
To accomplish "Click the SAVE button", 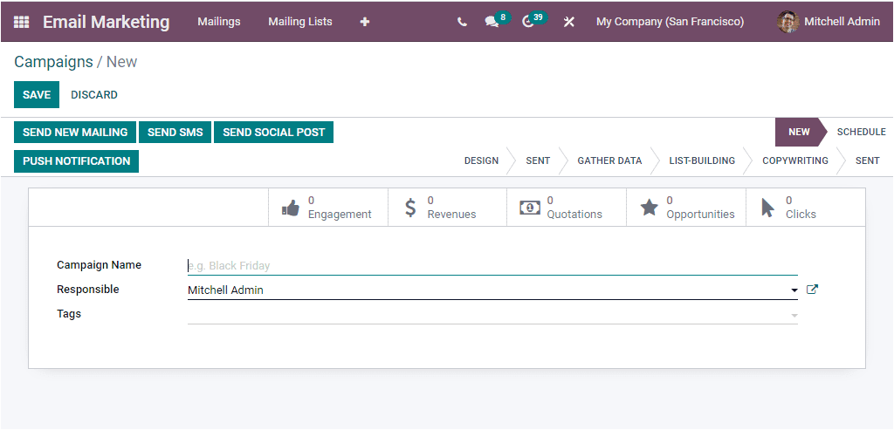I will pos(37,94).
